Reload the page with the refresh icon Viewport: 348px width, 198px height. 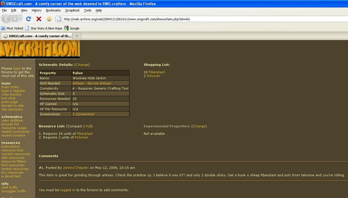29,19
